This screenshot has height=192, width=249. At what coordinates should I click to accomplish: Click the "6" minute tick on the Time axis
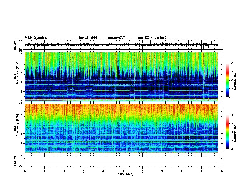(x=143, y=171)
